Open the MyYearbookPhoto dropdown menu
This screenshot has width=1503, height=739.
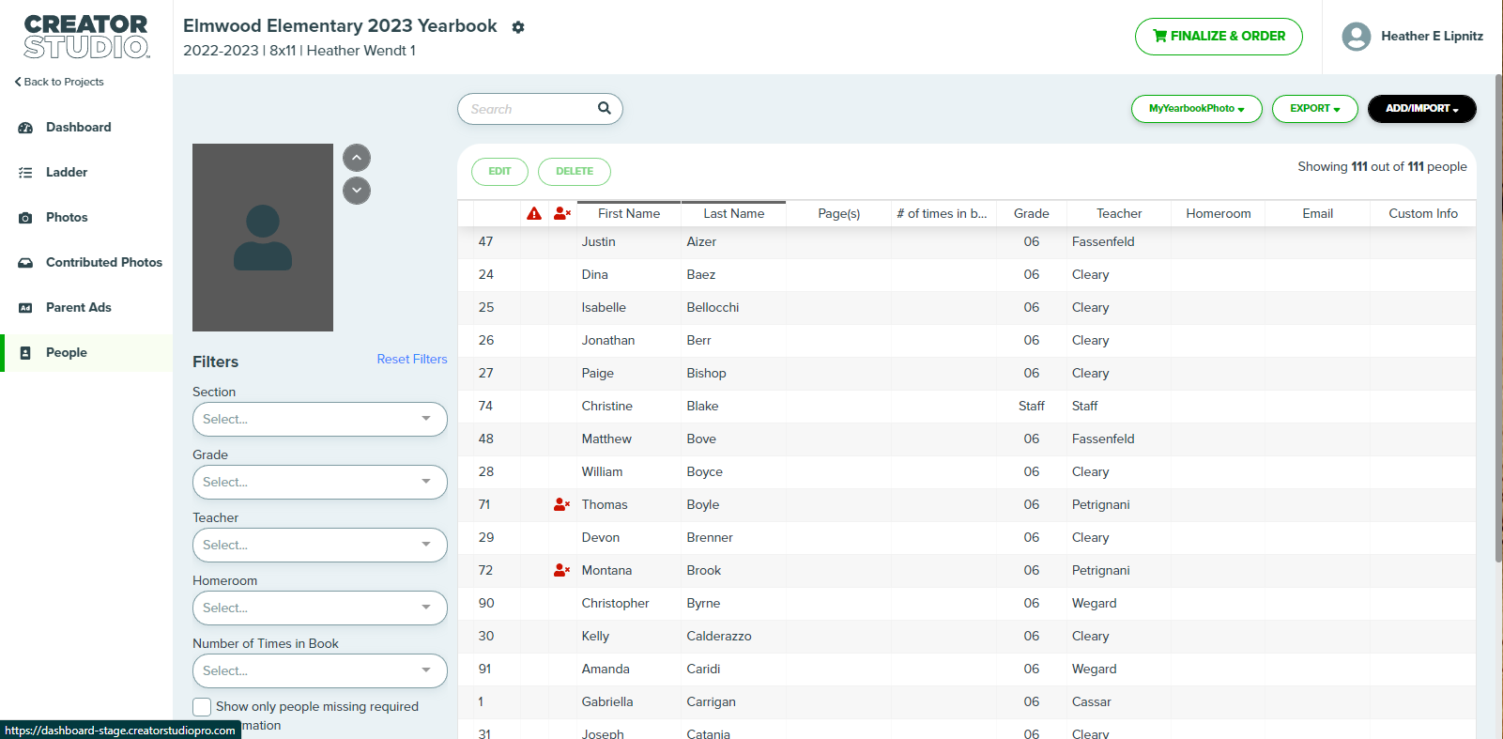pyautogui.click(x=1197, y=109)
